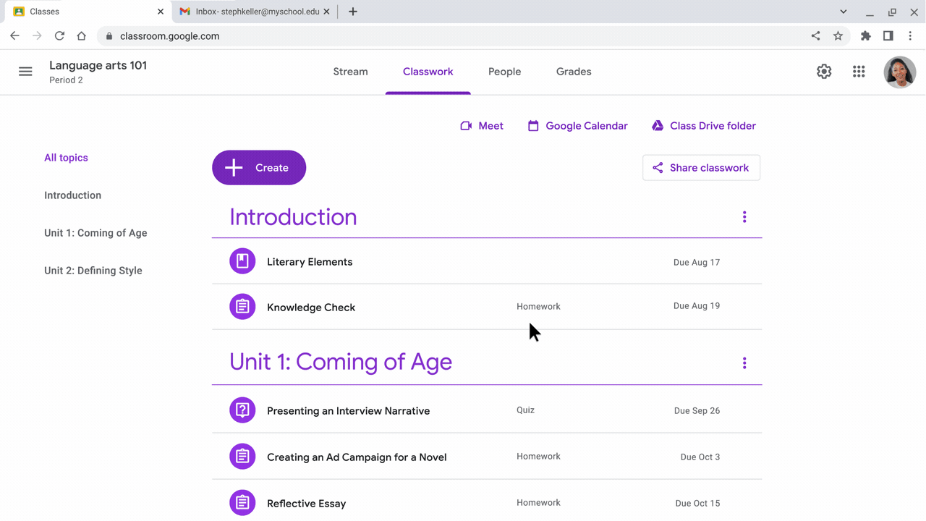Viewport: 926px width, 521px height.
Task: Click the Due Aug 19 date
Action: pos(697,306)
